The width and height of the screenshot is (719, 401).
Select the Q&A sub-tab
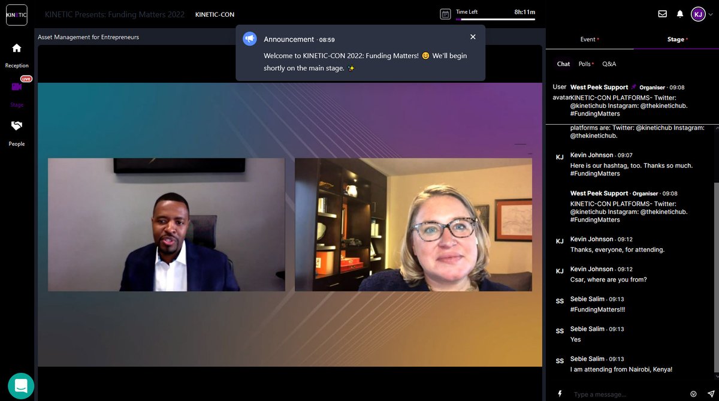click(x=609, y=64)
